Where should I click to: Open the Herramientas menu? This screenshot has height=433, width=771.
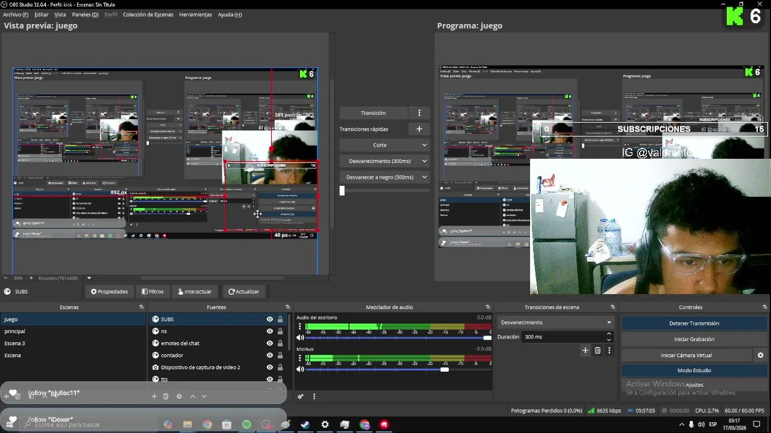coord(195,14)
